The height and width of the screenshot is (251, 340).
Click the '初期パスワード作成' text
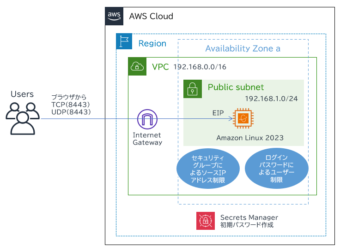[x=247, y=225]
